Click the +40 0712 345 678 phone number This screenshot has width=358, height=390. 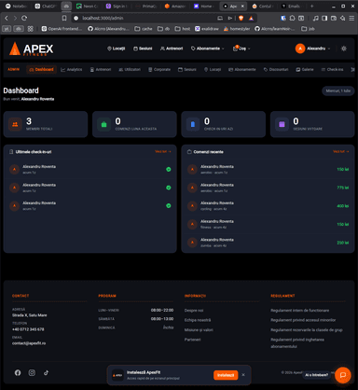click(28, 329)
